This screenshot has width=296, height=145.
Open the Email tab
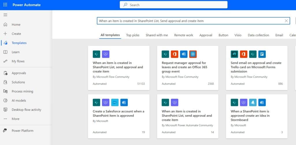pyautogui.click(x=279, y=35)
